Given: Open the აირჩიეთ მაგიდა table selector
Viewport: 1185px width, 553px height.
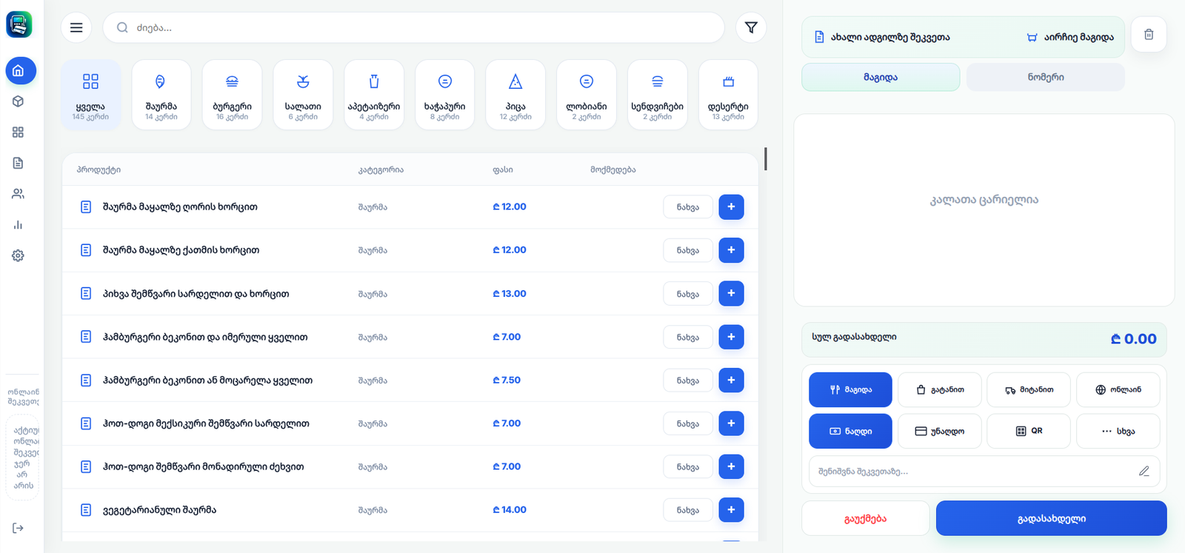Looking at the screenshot, I should click(x=1070, y=37).
